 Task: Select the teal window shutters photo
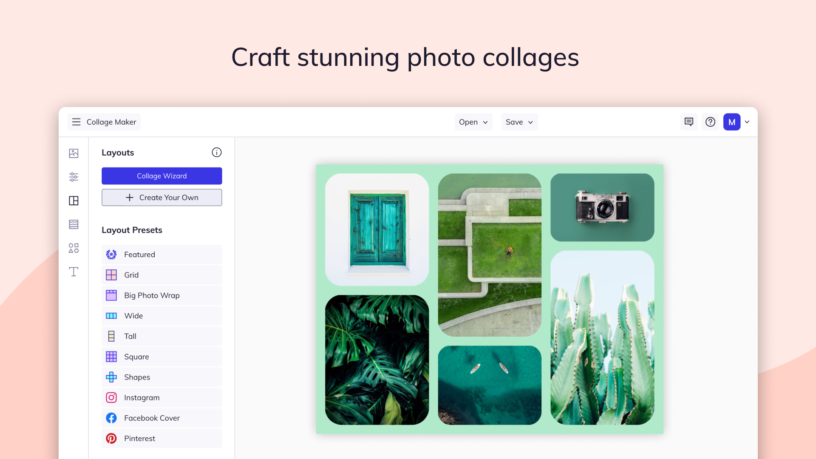tap(377, 229)
